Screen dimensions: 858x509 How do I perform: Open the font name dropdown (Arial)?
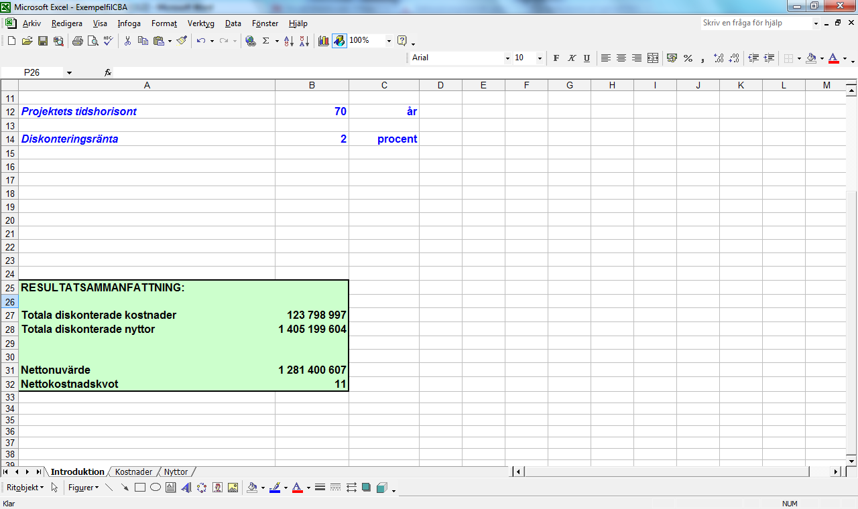click(x=507, y=58)
